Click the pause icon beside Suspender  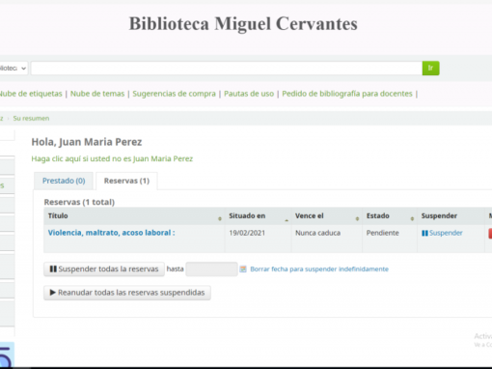coord(424,233)
